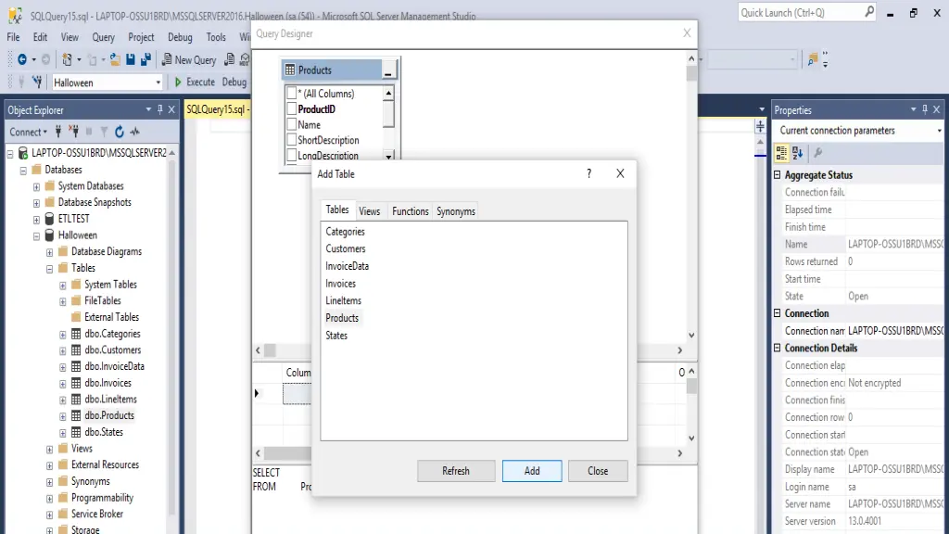
Task: Click the Disconnect plug icon with red X
Action: pyautogui.click(x=73, y=132)
